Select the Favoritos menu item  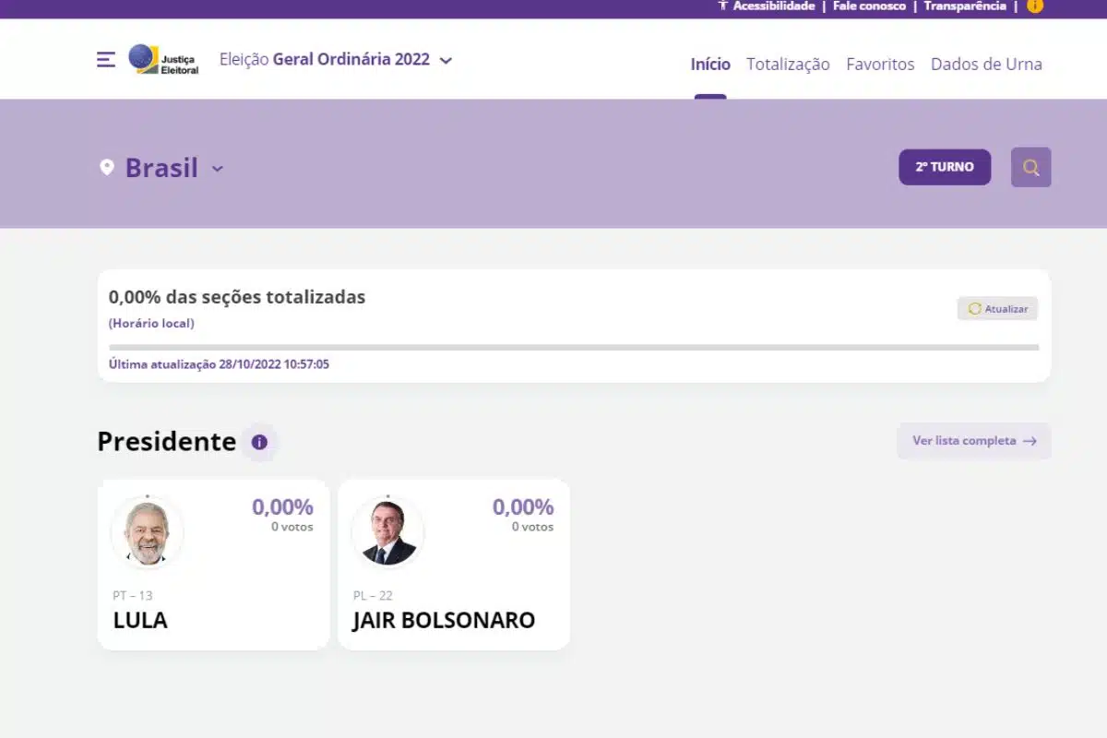(880, 65)
